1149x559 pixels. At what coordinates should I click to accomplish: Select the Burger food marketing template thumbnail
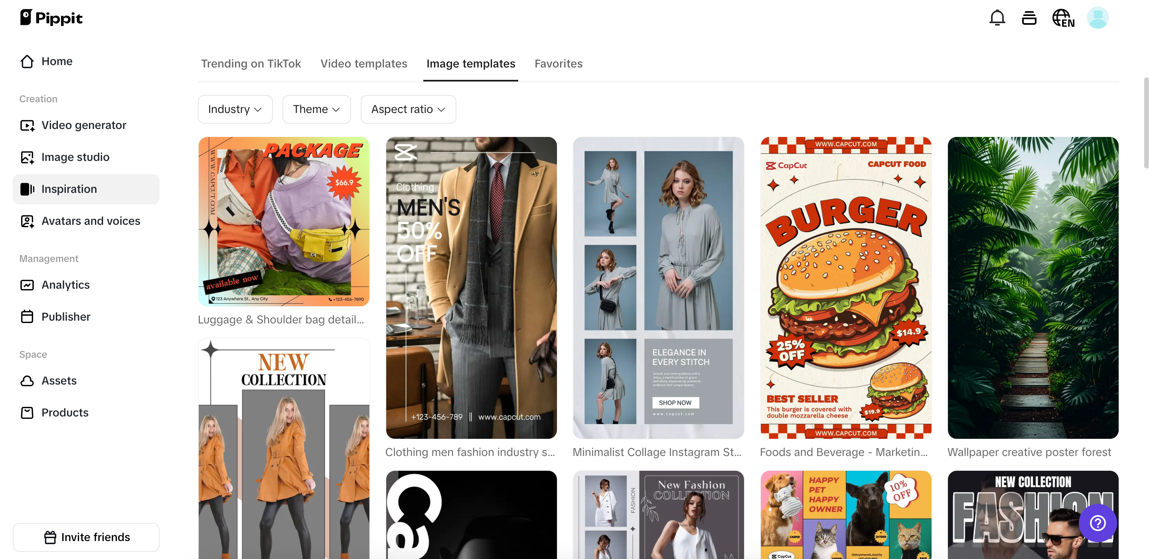pyautogui.click(x=846, y=287)
